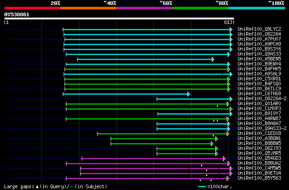Select the UniRef100_B8A8A7 label
This screenshot has width=289, height=190.
(259, 123)
